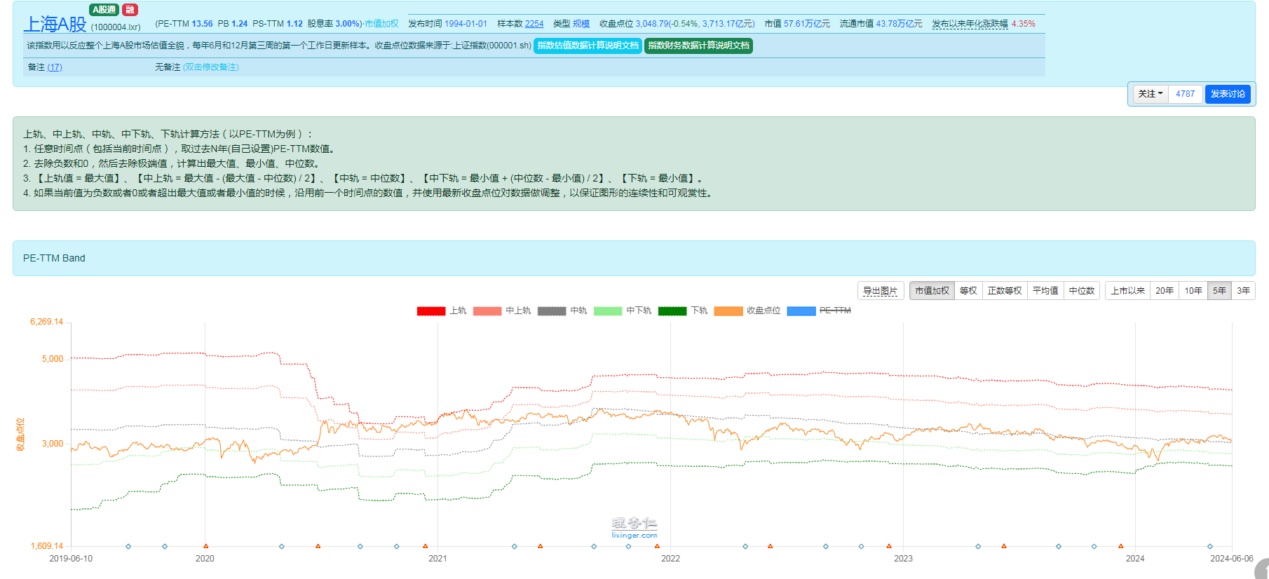Open 指数估值数据计算说明文档
1269x579 pixels.
coord(588,46)
